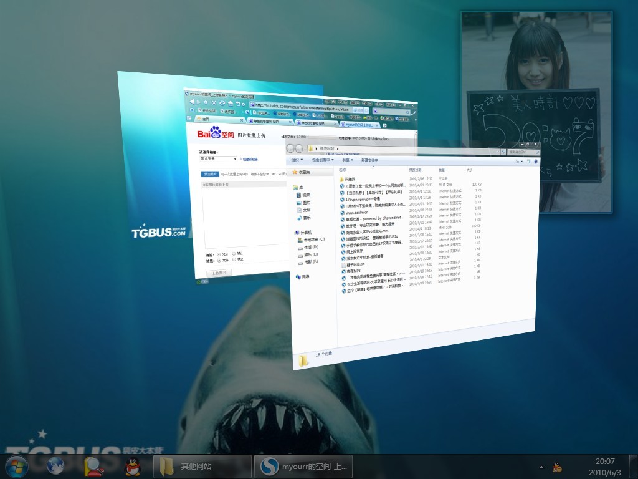Select the second 转载 radio button (禁止)
The image size is (638, 479).
pos(234,260)
